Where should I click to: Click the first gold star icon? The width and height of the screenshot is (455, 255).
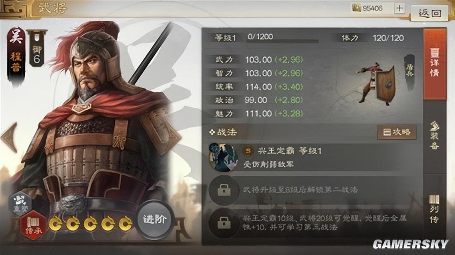pyautogui.click(x=55, y=224)
